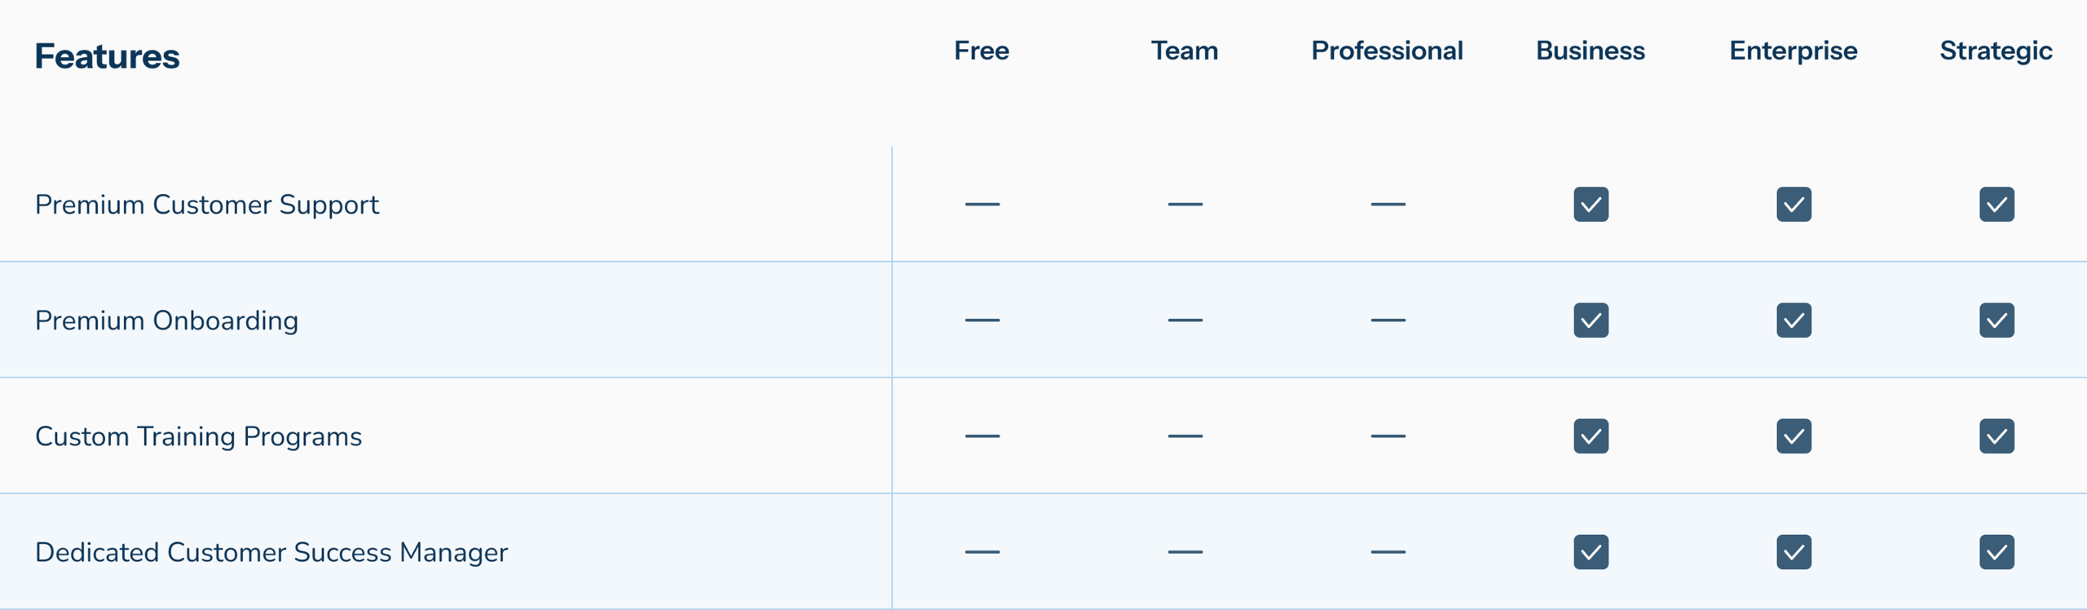Click Enterprise checkmark for Premium Customer Support
2087x610 pixels.
pos(1794,205)
